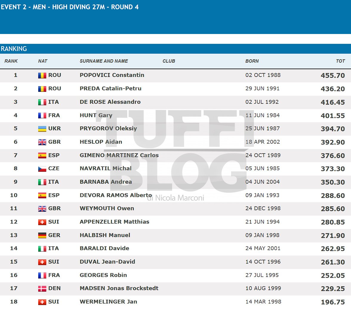Select the name GIMENO MARTINEZ Carlos
Image resolution: width=351 pixels, height=311 pixels.
pyautogui.click(x=119, y=155)
